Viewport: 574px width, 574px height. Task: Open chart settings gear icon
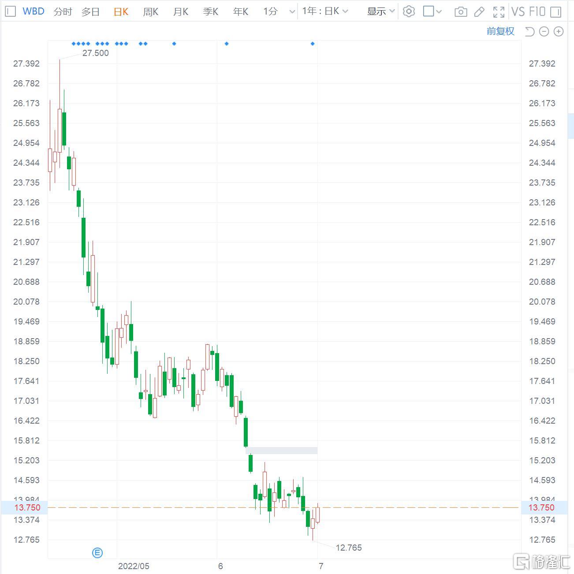(409, 11)
